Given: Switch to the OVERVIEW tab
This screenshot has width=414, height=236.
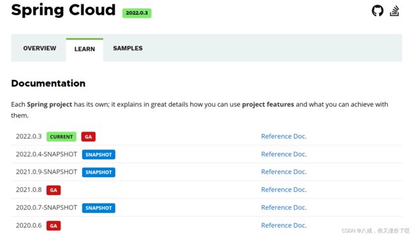Looking at the screenshot, I should pos(39,48).
